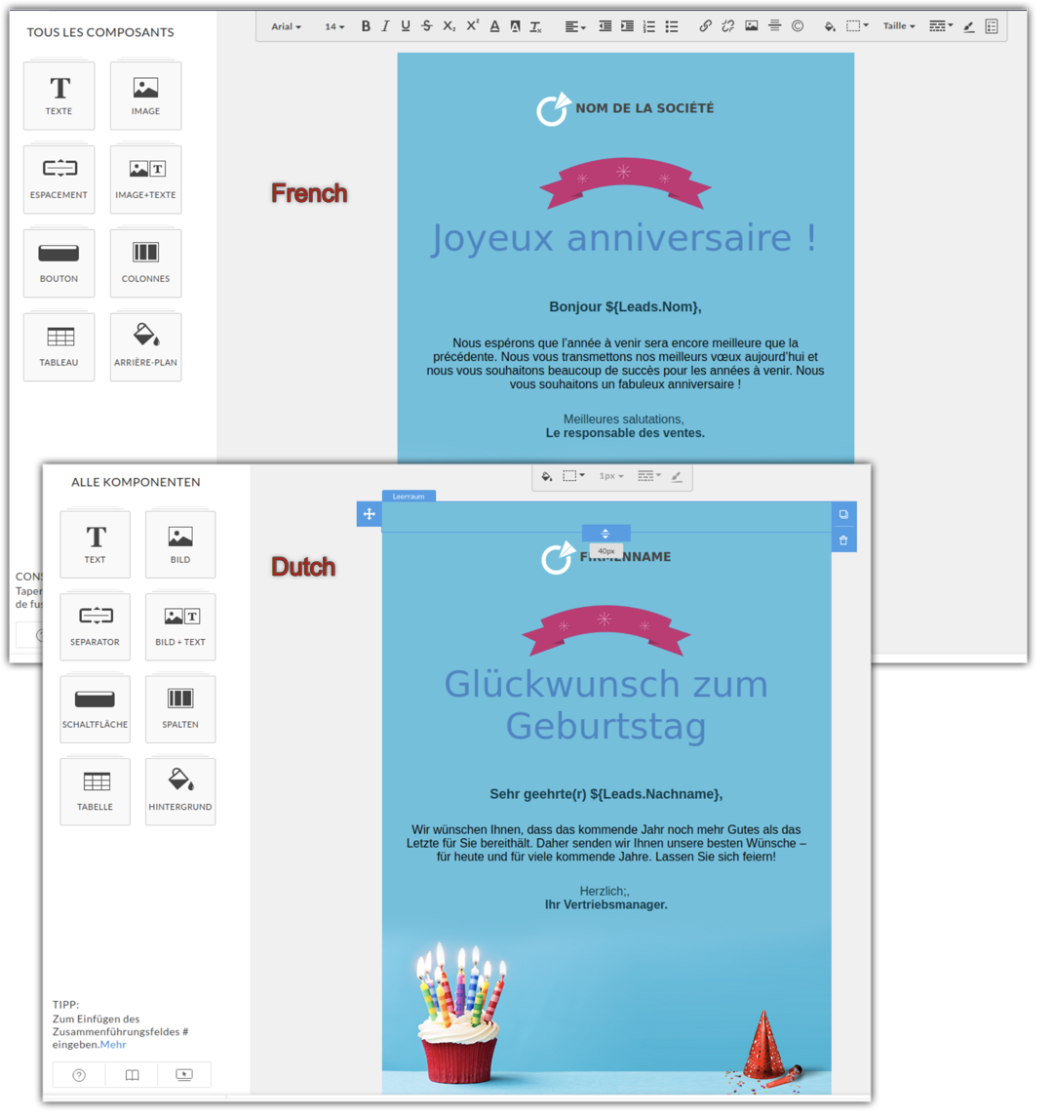Open the border style lines dropdown in French toolbar
This screenshot has height=1120, width=1055.
941,26
